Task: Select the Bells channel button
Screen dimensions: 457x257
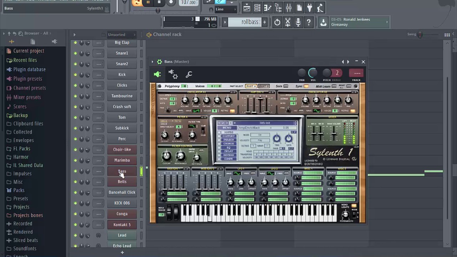Action: (x=122, y=182)
